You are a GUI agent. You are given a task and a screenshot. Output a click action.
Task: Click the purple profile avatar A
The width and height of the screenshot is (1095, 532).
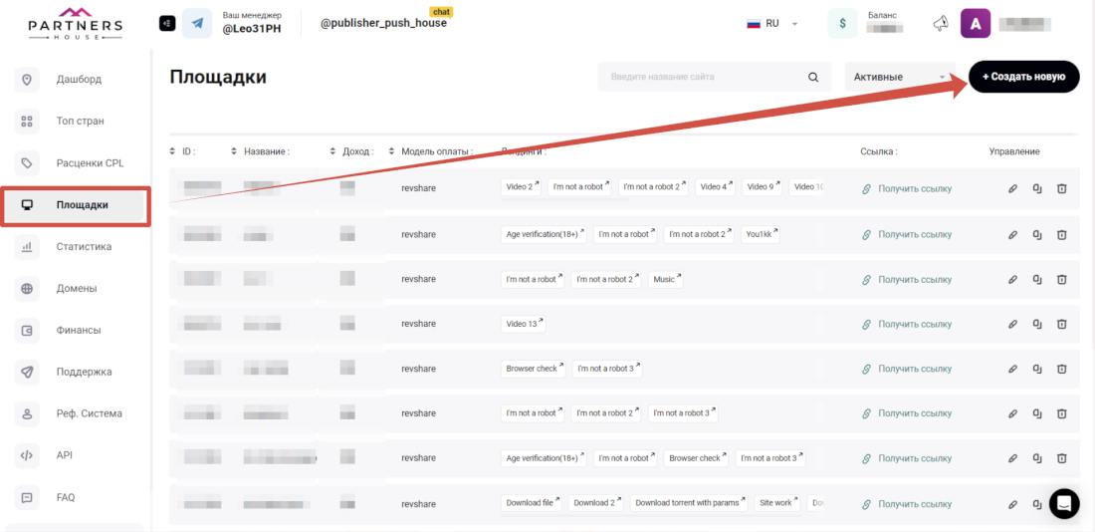pyautogui.click(x=975, y=24)
